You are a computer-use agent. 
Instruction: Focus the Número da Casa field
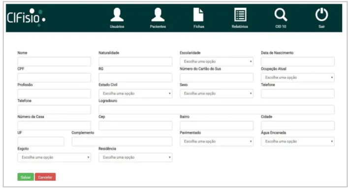(x=54, y=125)
